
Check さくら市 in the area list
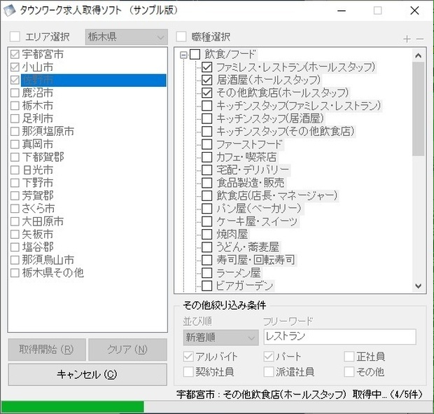pos(15,209)
